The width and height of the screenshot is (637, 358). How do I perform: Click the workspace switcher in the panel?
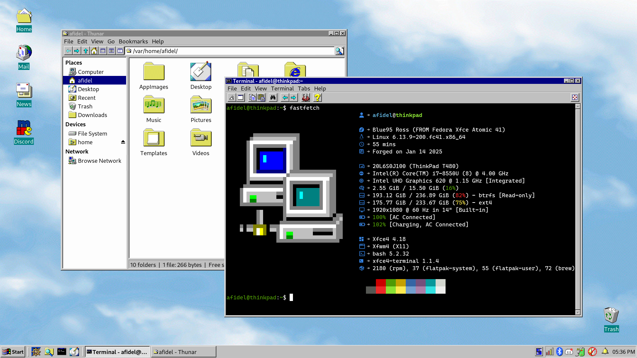tap(539, 352)
